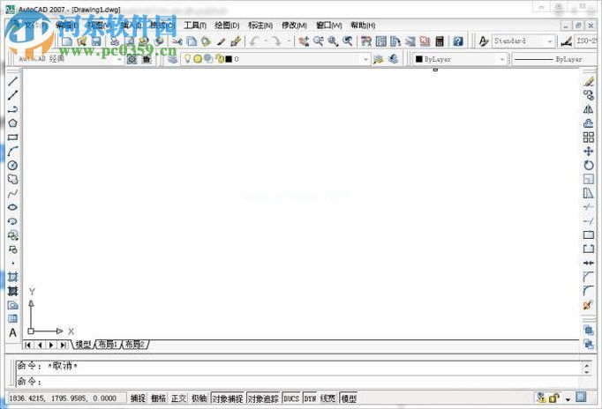This screenshot has width=602, height=409.
Task: Activate the Rotate modify tool
Action: click(x=589, y=165)
